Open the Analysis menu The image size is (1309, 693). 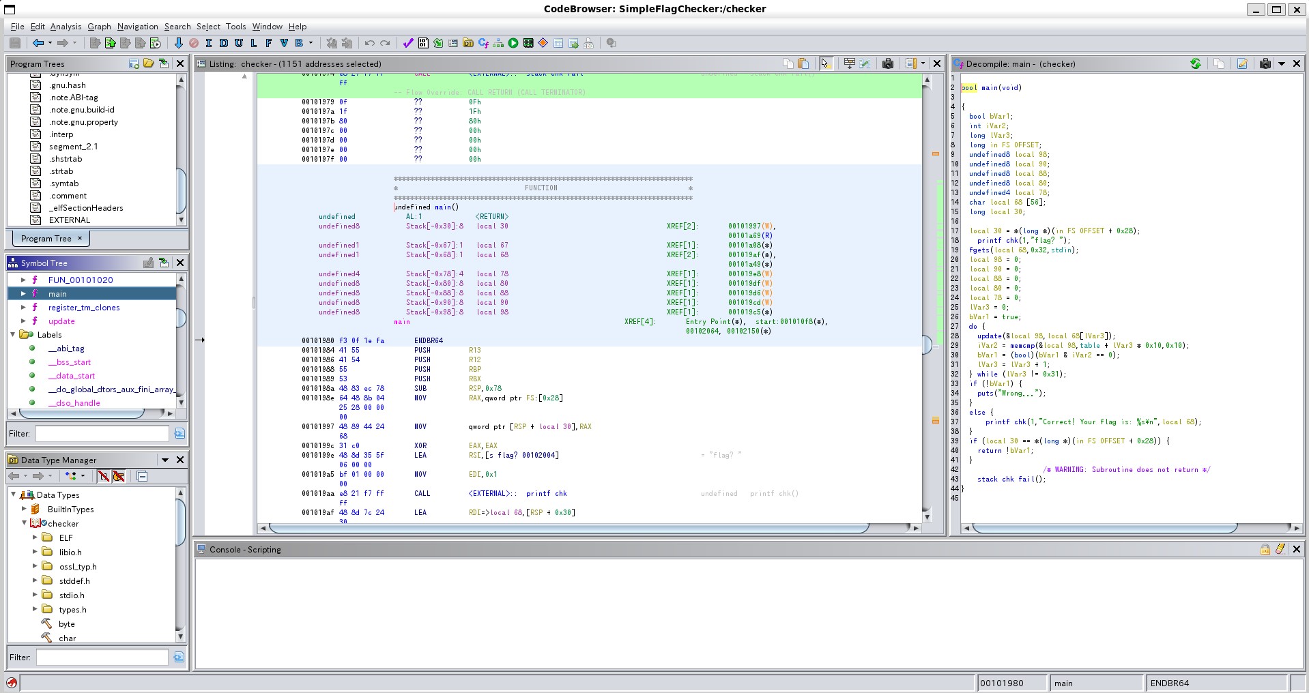point(66,27)
